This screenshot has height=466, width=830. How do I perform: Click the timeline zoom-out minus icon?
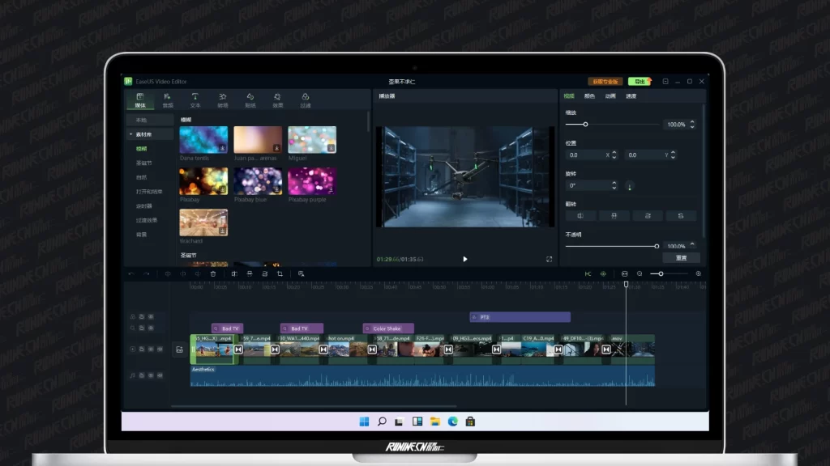(x=640, y=273)
